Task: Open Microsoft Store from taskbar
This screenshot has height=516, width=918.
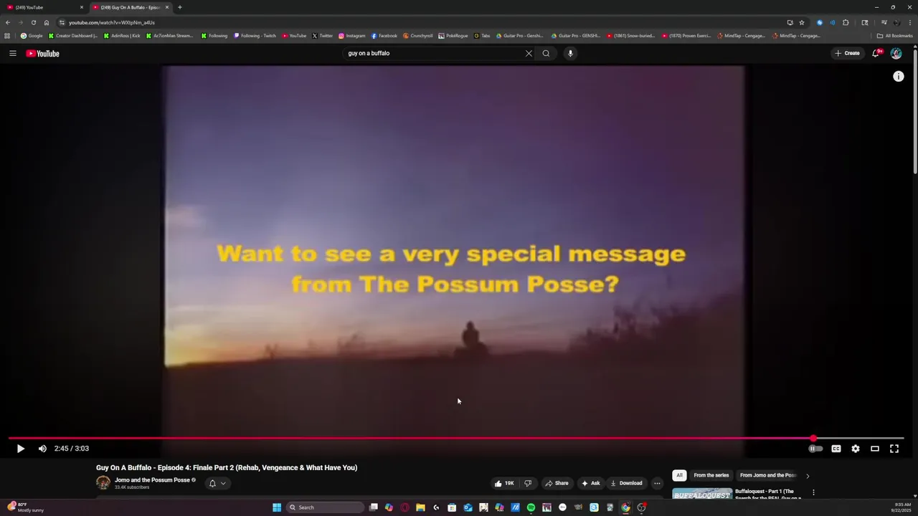Action: [452, 507]
